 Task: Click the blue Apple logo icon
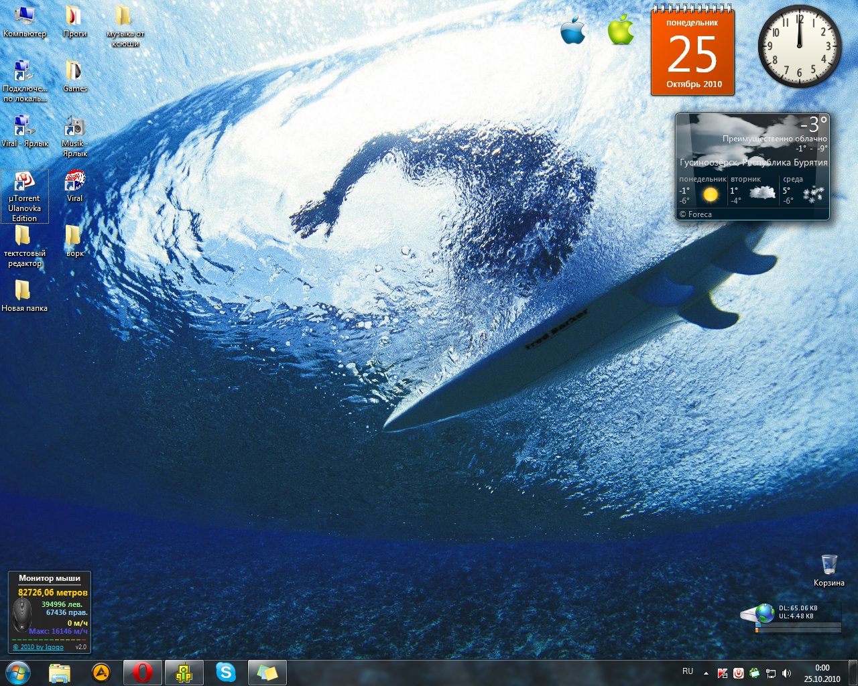click(573, 31)
